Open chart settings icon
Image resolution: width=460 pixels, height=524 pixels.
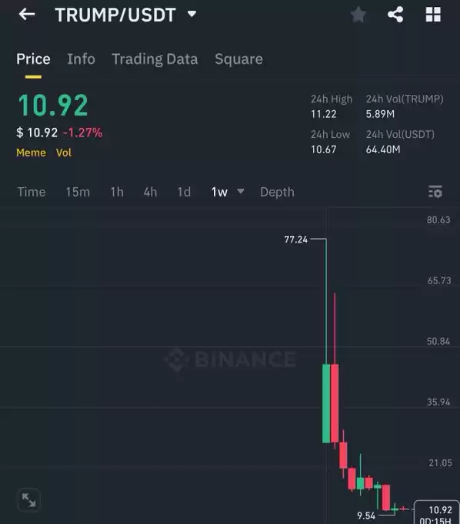point(435,192)
